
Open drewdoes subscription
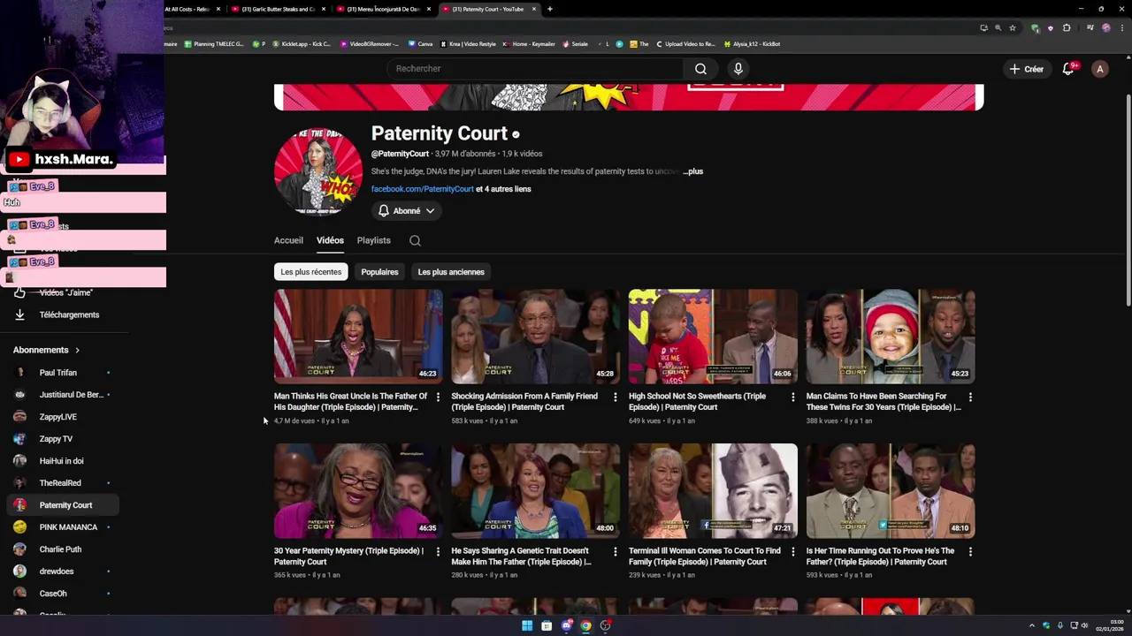point(62,572)
